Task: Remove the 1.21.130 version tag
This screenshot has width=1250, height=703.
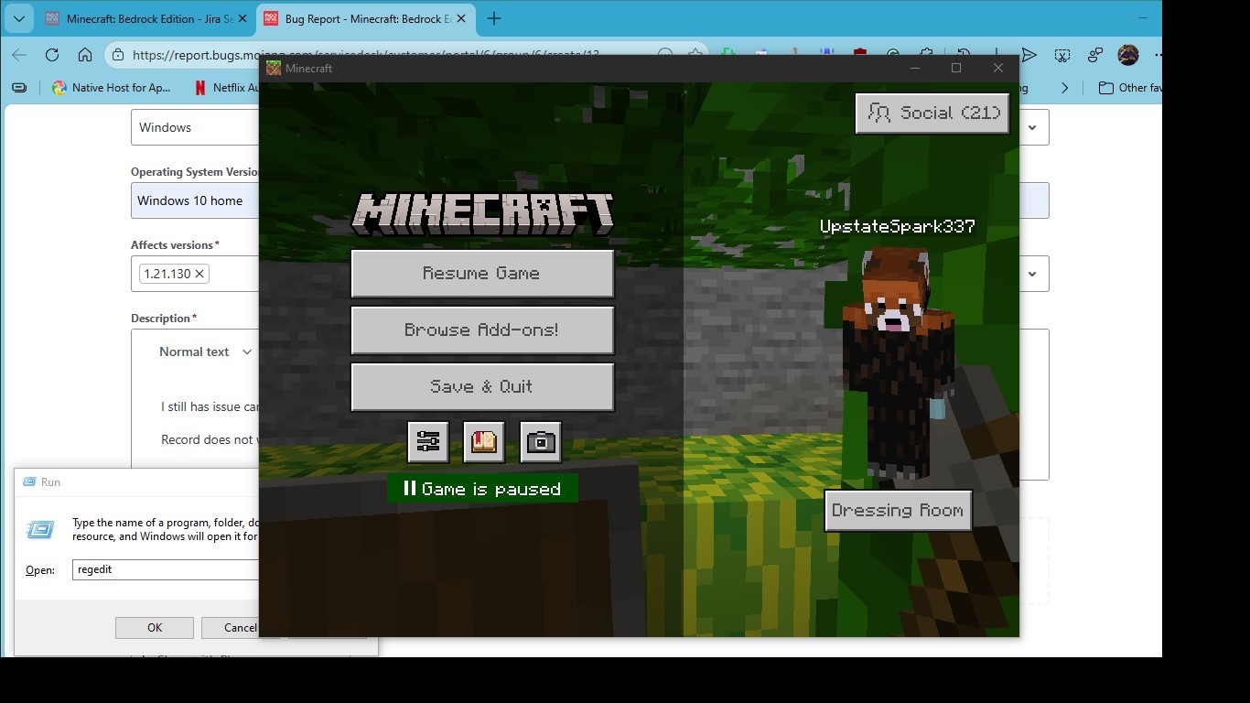Action: click(199, 273)
